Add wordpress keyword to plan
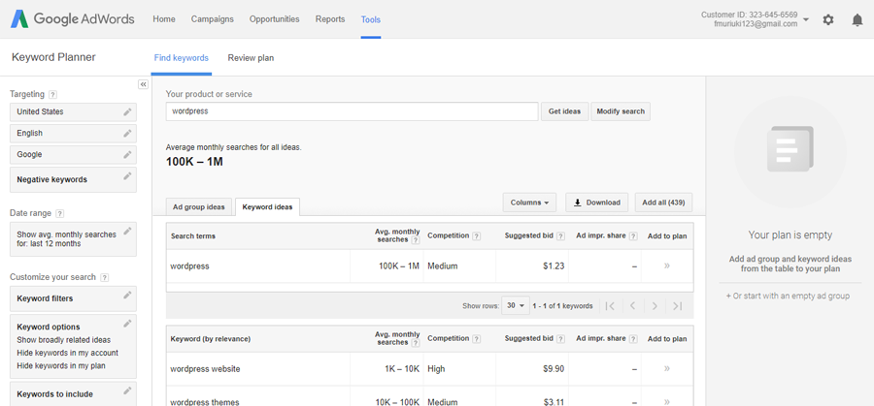The width and height of the screenshot is (874, 406). pyautogui.click(x=666, y=265)
